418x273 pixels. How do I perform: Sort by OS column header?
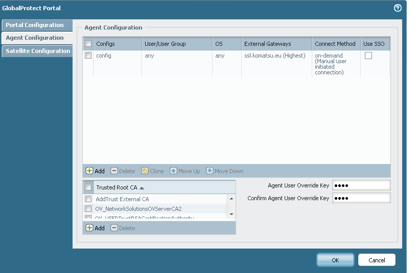pos(227,44)
